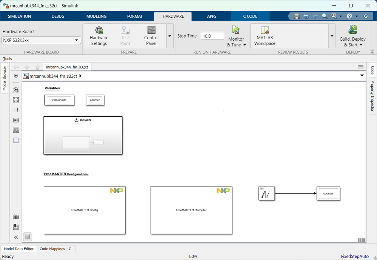The height and width of the screenshot is (260, 377).
Task: Open Hardware Settings
Action: pyautogui.click(x=99, y=36)
